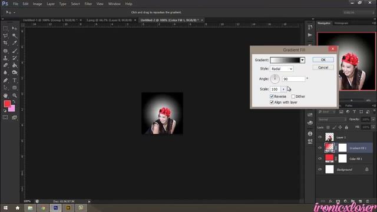Click OK in Gradient Fill dialog
377x212 pixels.
tap(323, 60)
